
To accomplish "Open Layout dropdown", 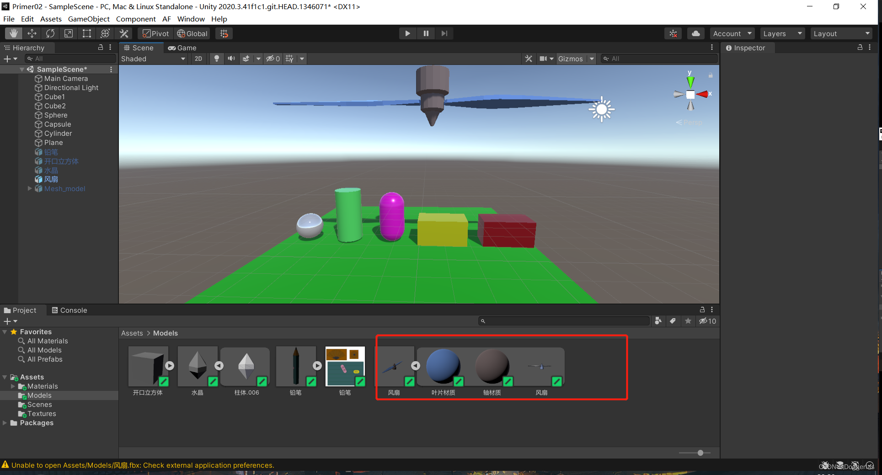I will pyautogui.click(x=842, y=33).
